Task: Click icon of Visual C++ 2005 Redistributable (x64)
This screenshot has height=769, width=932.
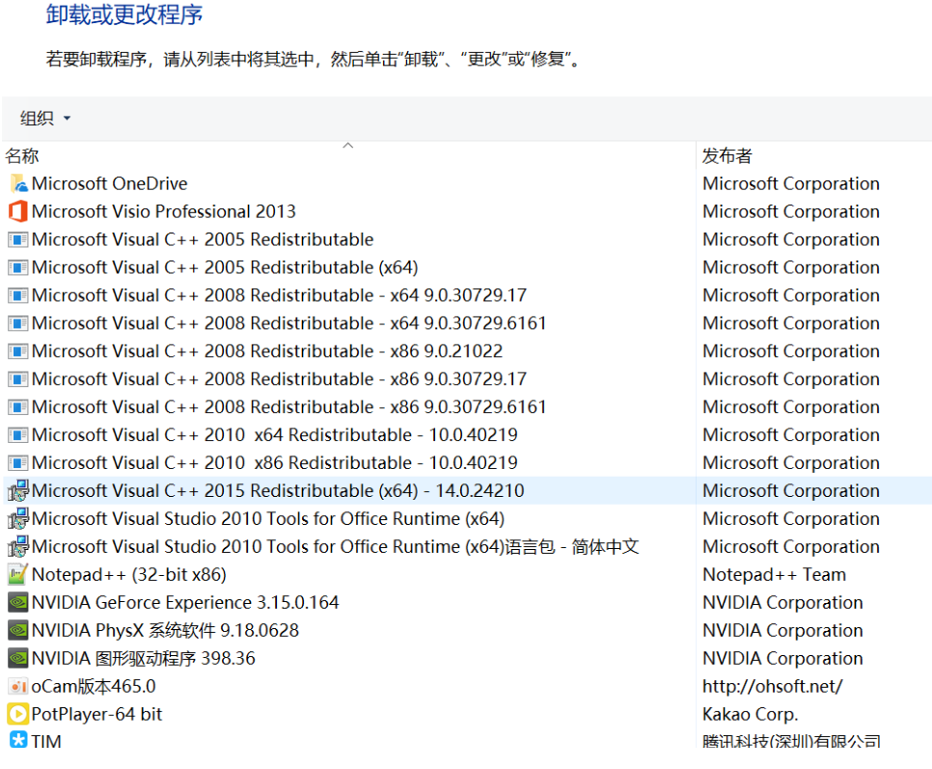Action: click(17, 267)
